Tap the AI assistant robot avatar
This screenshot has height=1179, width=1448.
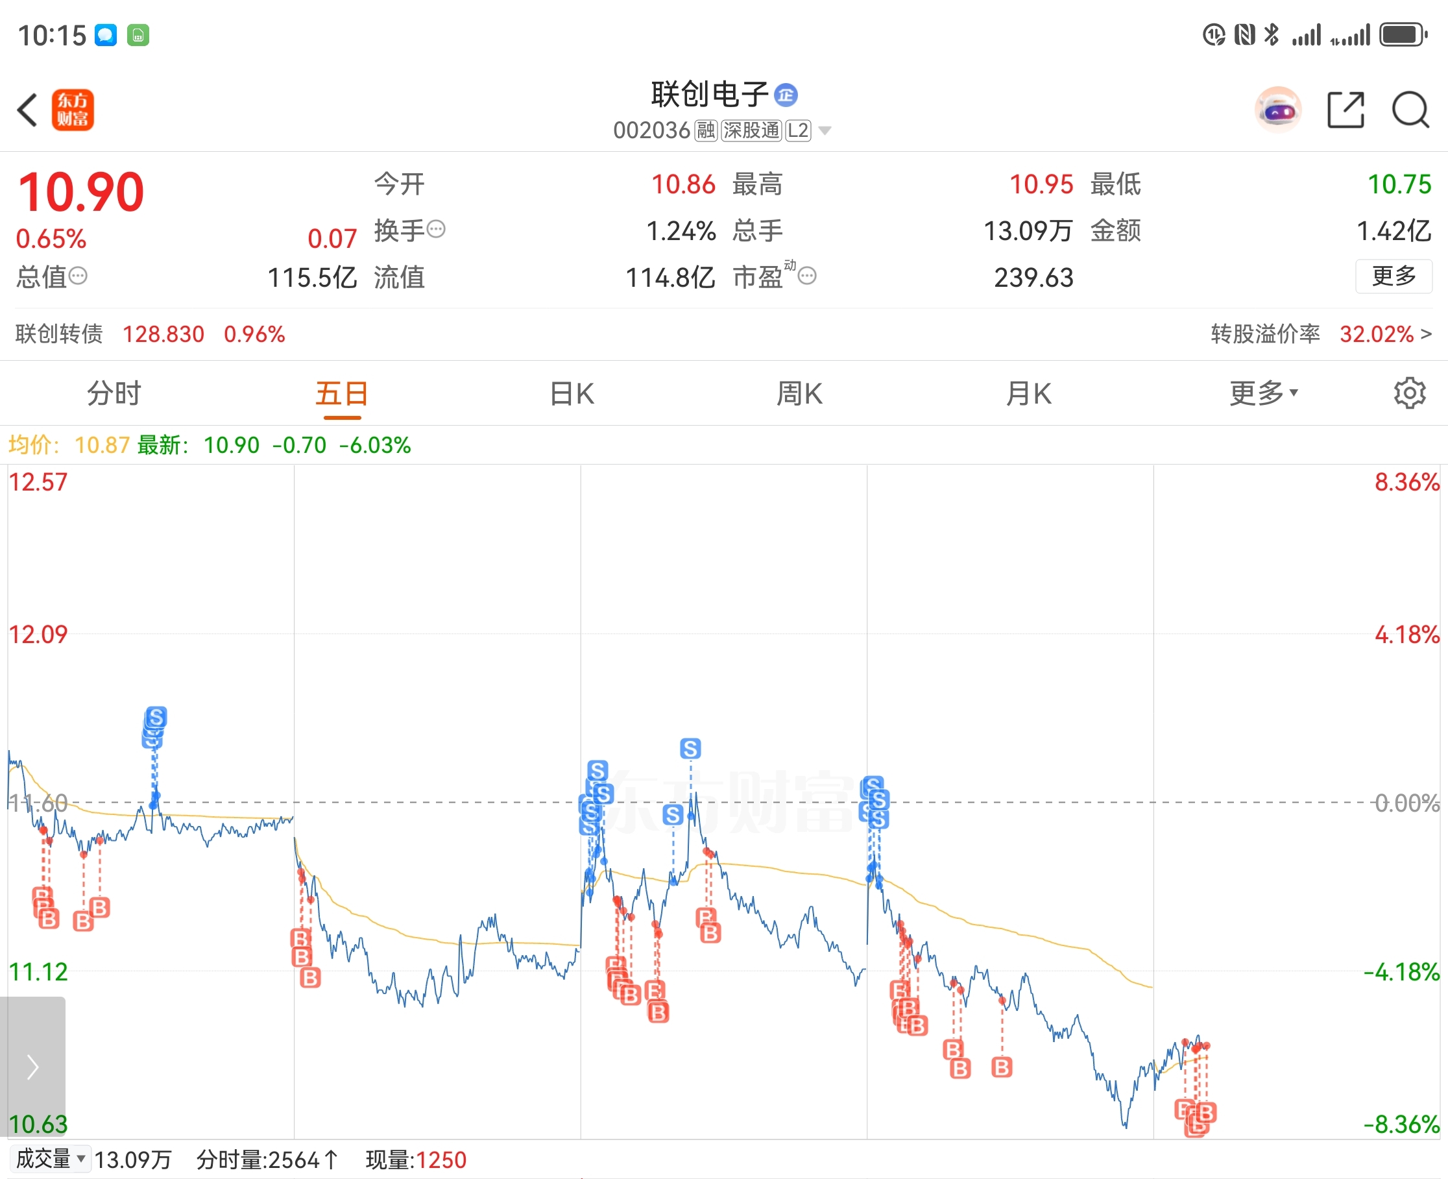pos(1277,110)
